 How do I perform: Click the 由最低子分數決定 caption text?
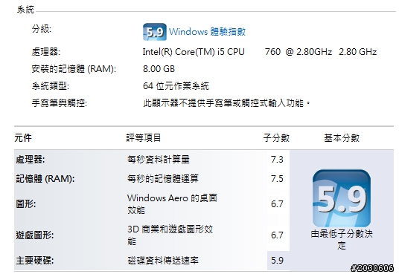(342, 240)
